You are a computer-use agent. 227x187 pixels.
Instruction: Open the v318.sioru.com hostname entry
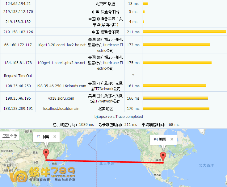pyautogui.click(x=61, y=98)
